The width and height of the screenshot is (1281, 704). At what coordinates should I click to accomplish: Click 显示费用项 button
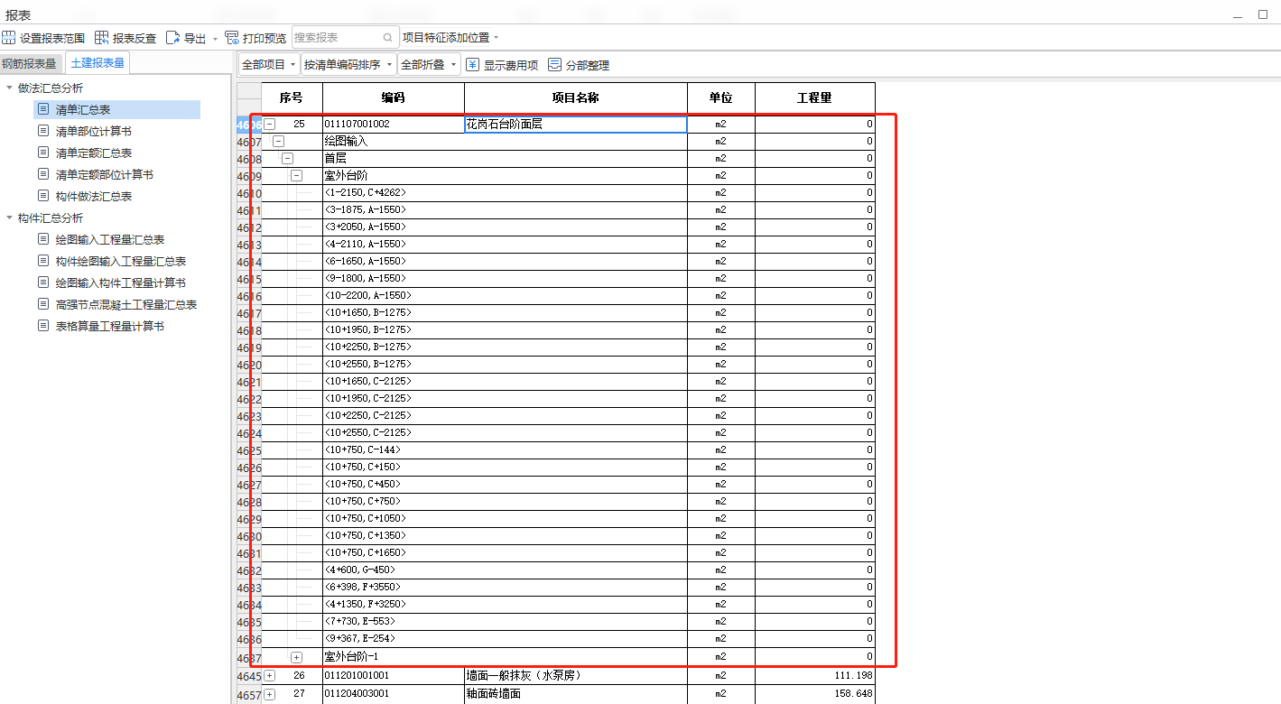pos(502,65)
